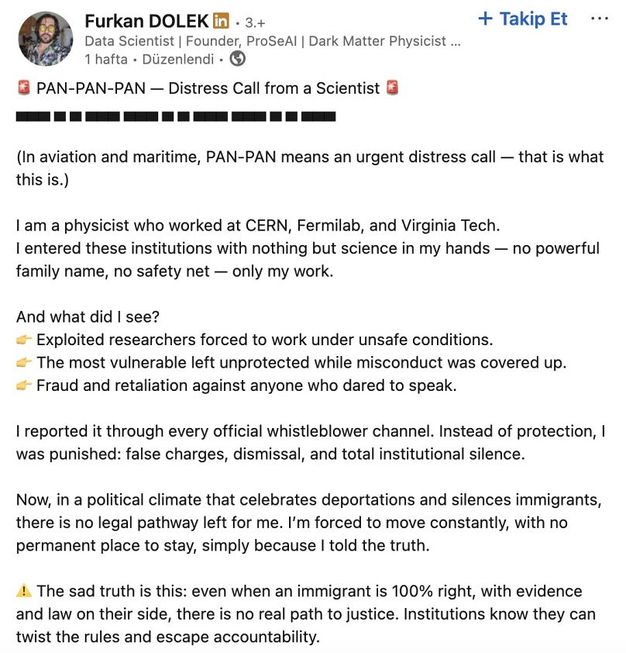Click pointing hand beside Exploited researchers
The height and width of the screenshot is (653, 626).
[24, 340]
